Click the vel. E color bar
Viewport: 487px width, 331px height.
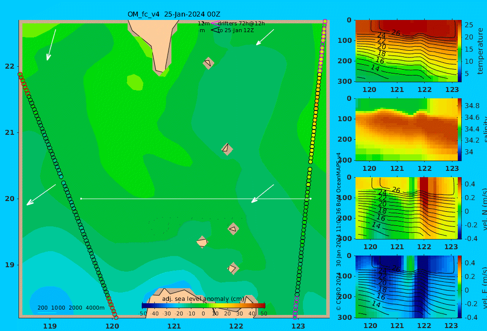[x=459, y=287]
